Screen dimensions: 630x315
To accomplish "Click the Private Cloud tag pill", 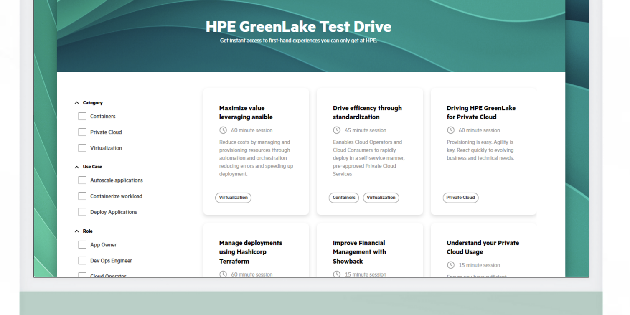I will pos(460,198).
